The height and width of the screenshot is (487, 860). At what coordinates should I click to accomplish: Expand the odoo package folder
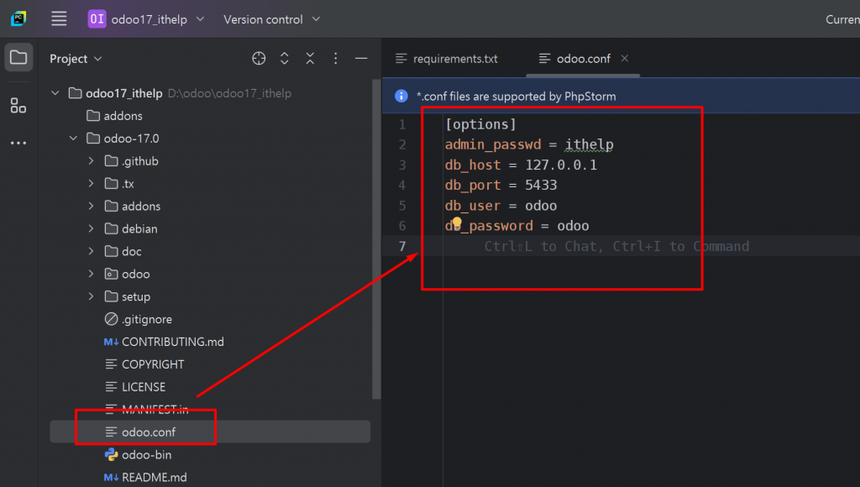pyautogui.click(x=91, y=274)
